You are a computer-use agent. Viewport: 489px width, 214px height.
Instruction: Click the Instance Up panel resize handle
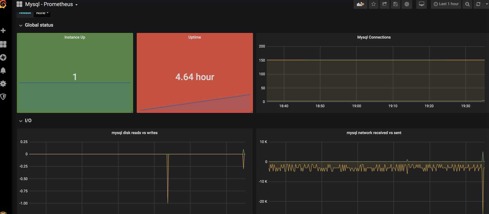click(x=131, y=111)
